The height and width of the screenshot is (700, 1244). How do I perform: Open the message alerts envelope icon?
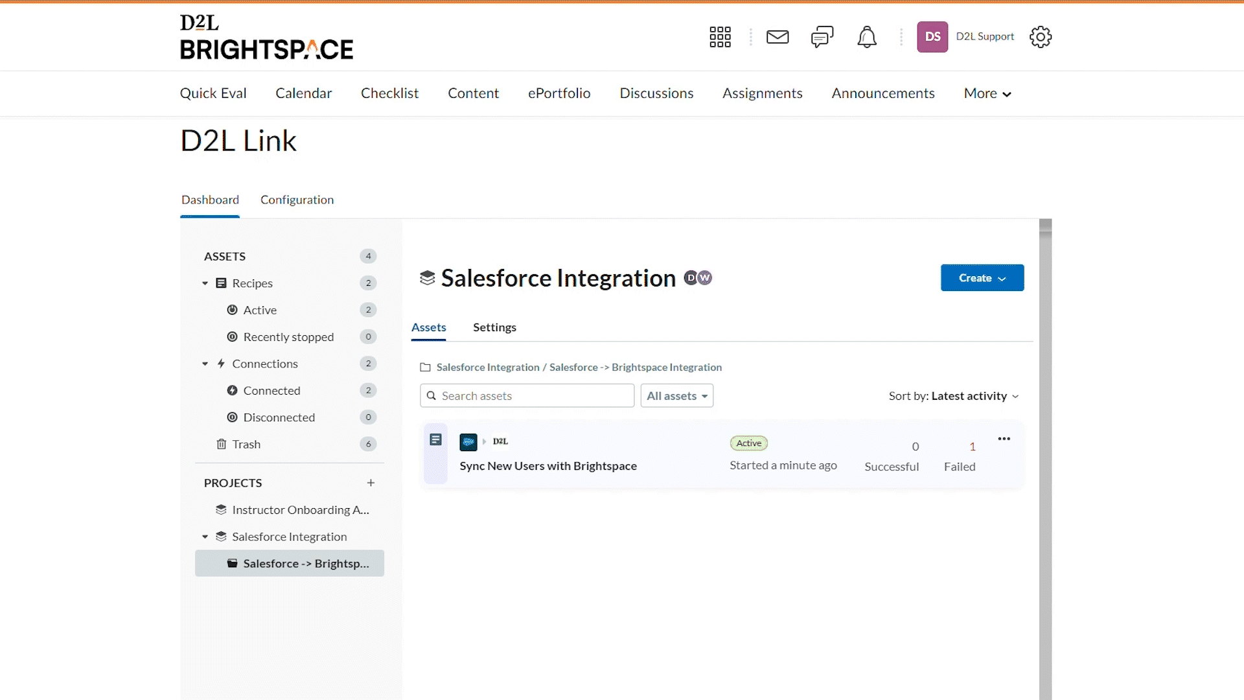[x=777, y=37]
